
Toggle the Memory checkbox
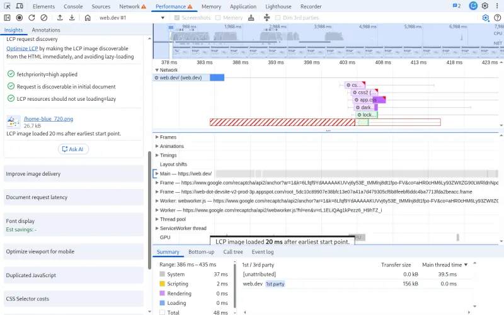click(218, 18)
